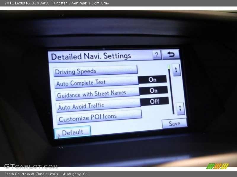Turn off Guidance with Street Names
Viewport: 237px width, 177px height.
(154, 91)
